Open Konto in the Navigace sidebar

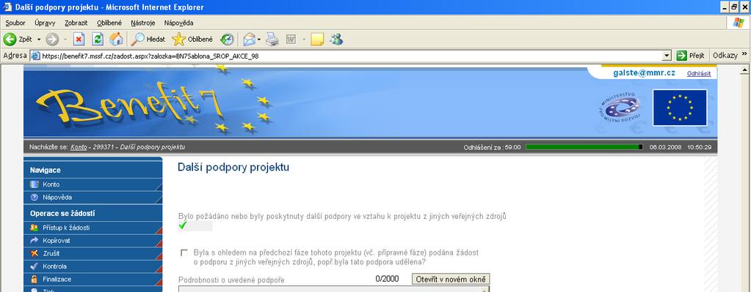pos(93,184)
